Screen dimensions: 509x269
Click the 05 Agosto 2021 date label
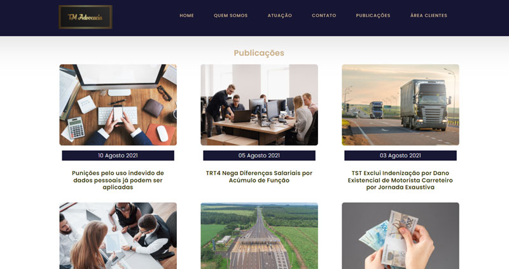(x=260, y=155)
